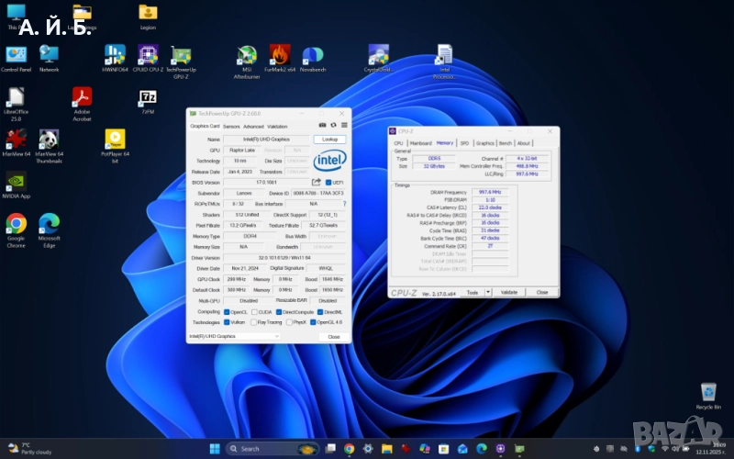Open the Mainboard tab in CPU-Z
The width and height of the screenshot is (734, 459).
[421, 143]
